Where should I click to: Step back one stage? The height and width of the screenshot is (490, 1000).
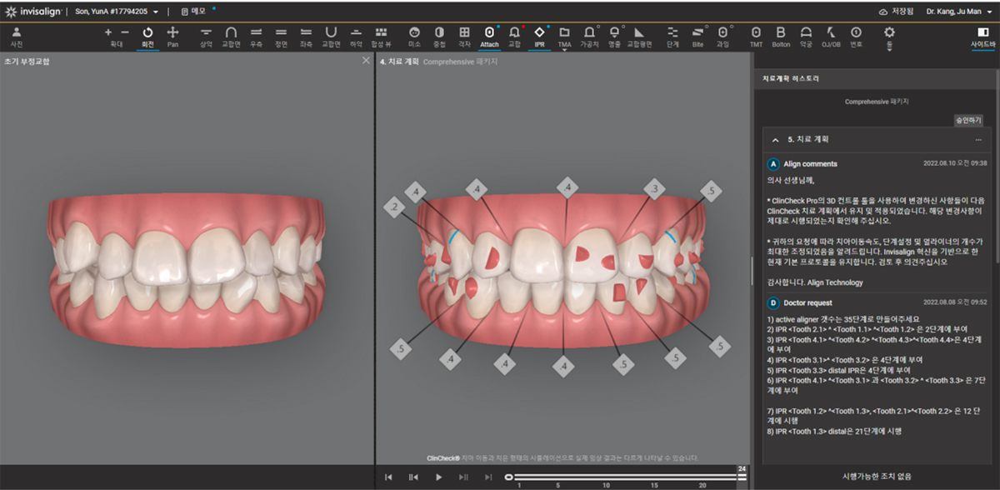(x=413, y=477)
